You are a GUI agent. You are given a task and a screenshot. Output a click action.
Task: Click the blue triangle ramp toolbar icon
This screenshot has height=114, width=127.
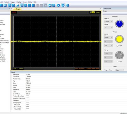(17, 5)
